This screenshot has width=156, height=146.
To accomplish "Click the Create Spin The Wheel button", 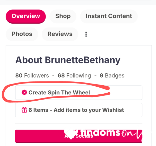I will 79,93.
